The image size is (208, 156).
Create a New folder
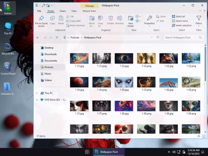[131, 21]
